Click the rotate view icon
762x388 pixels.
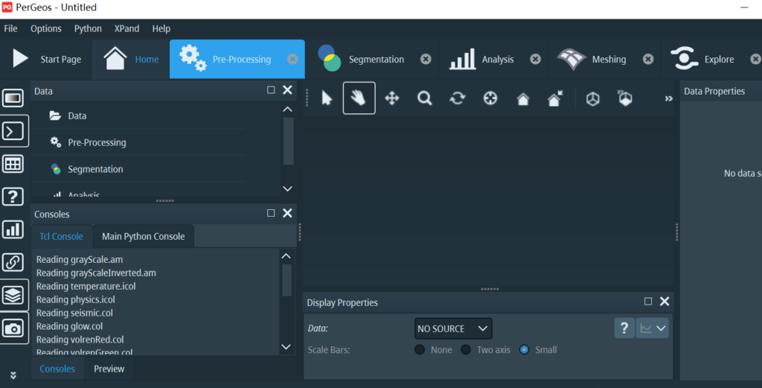point(458,98)
